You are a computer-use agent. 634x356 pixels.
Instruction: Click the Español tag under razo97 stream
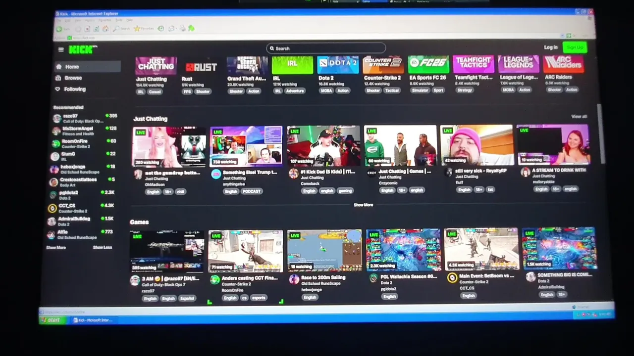click(187, 299)
